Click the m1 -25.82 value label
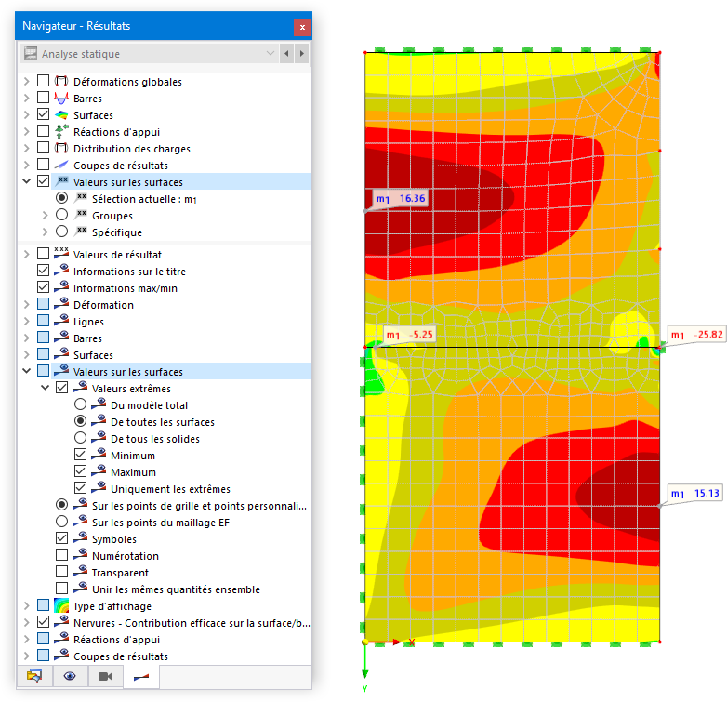Image resolution: width=727 pixels, height=702 pixels. pos(697,335)
